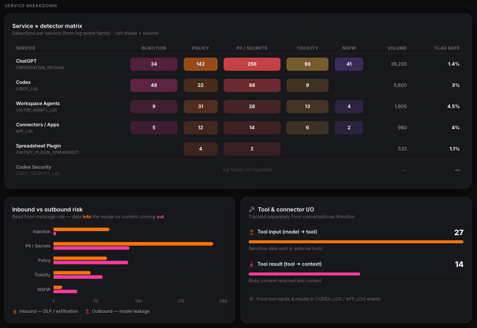Click the Workspace Agents Toxicity cell 13

click(307, 107)
